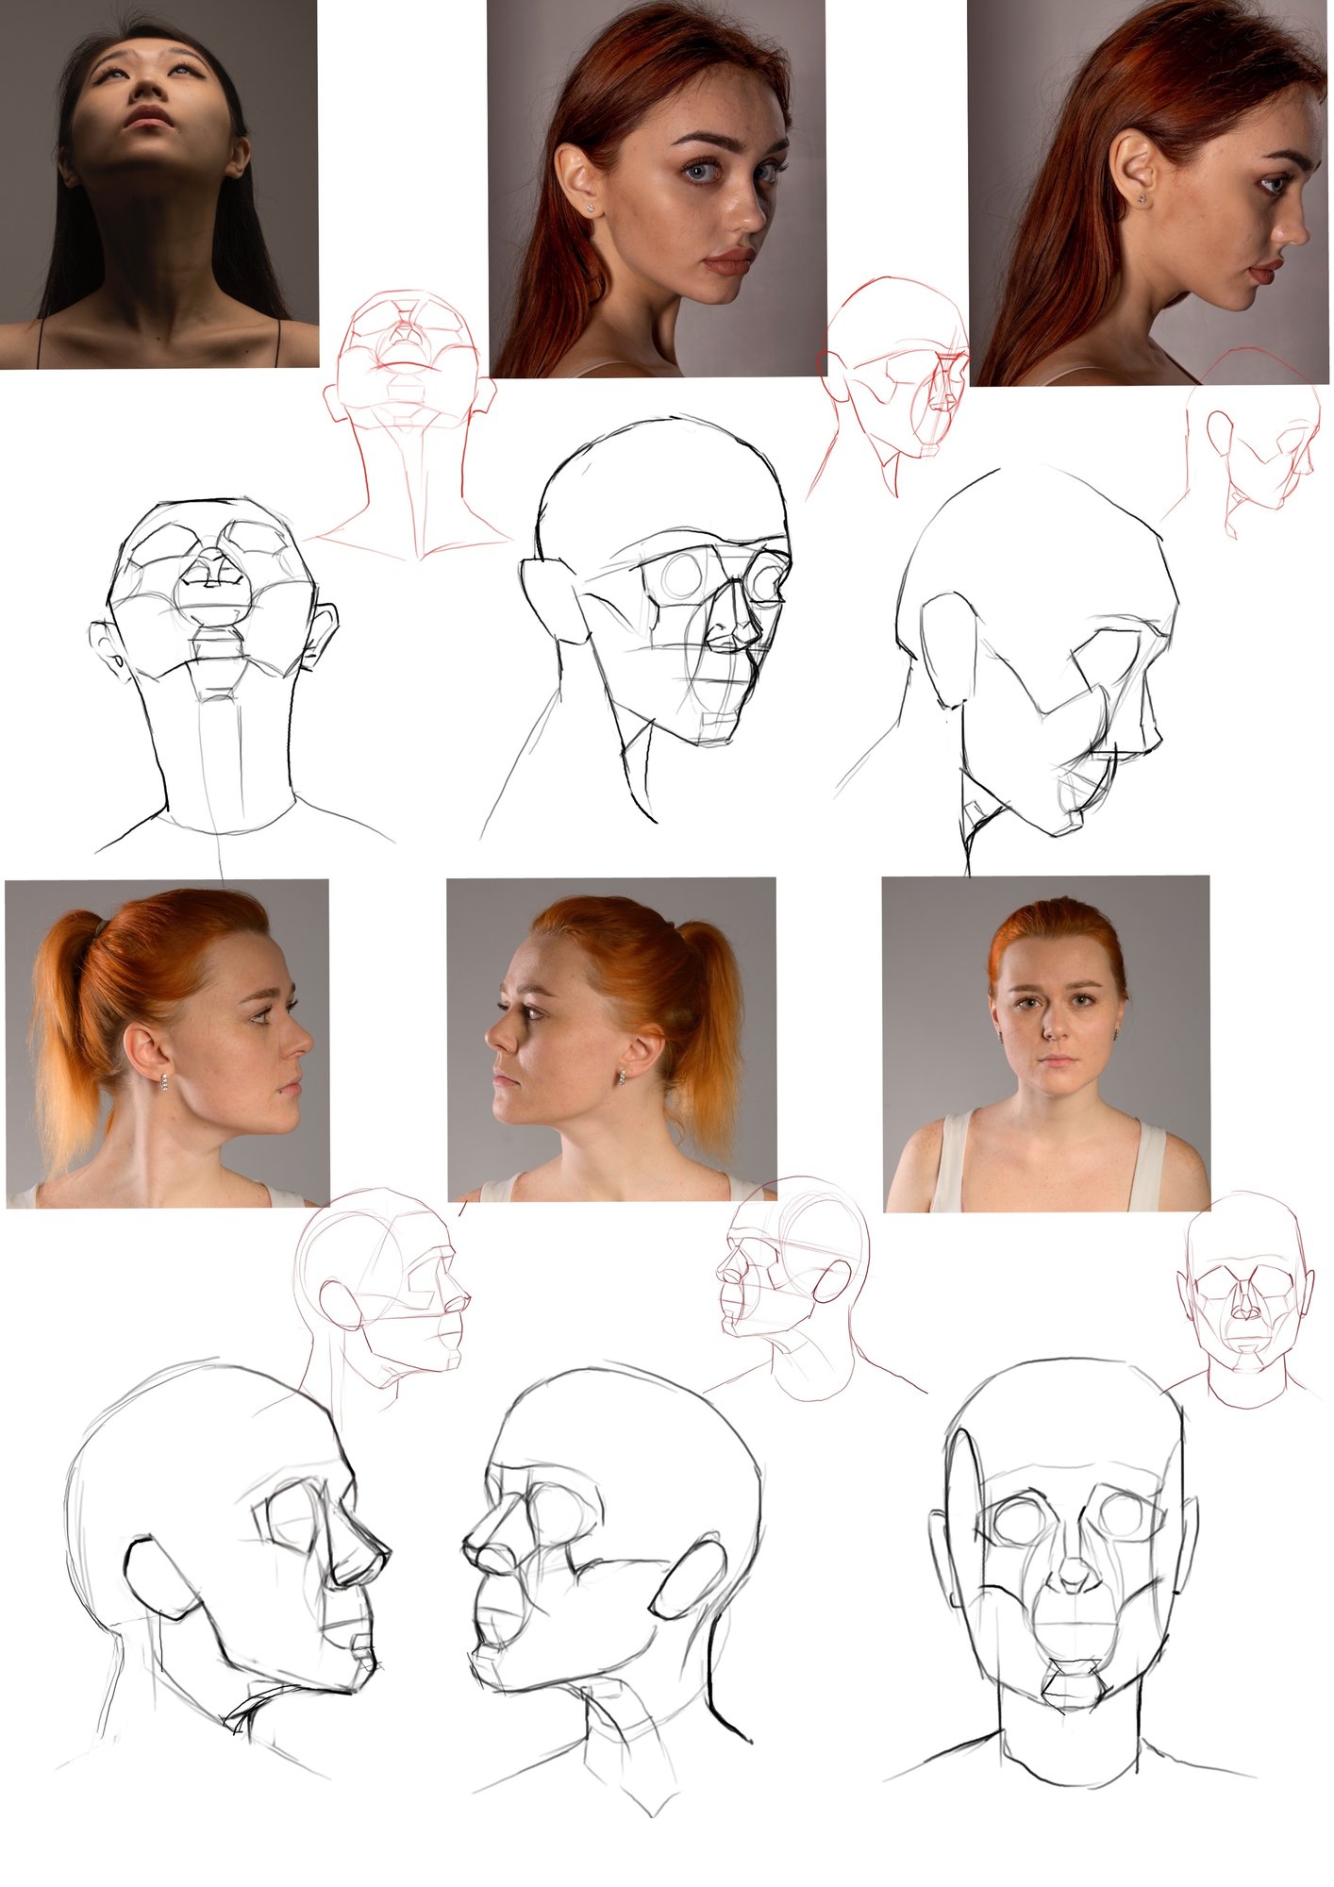The height and width of the screenshot is (1887, 1334).
Task: Open the front-facing woman in white top photo
Action: [x=1045, y=1044]
